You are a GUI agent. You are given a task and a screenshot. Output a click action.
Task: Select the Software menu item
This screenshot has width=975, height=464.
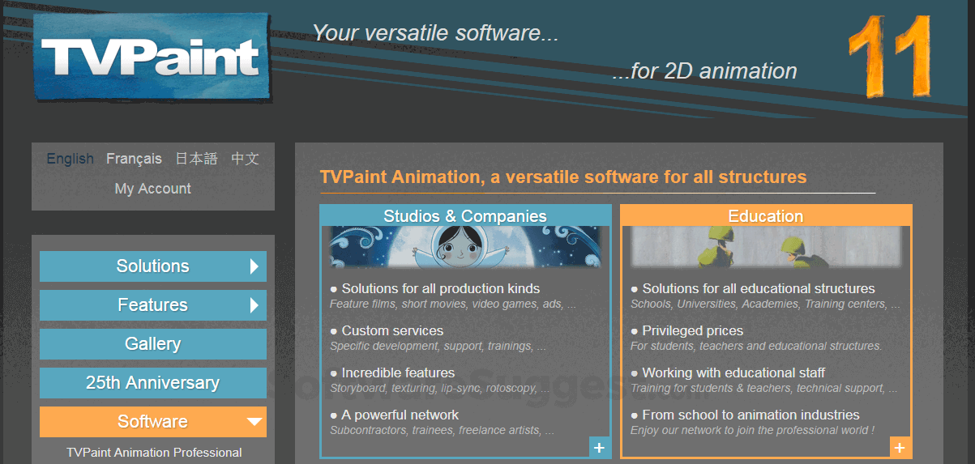(x=153, y=422)
